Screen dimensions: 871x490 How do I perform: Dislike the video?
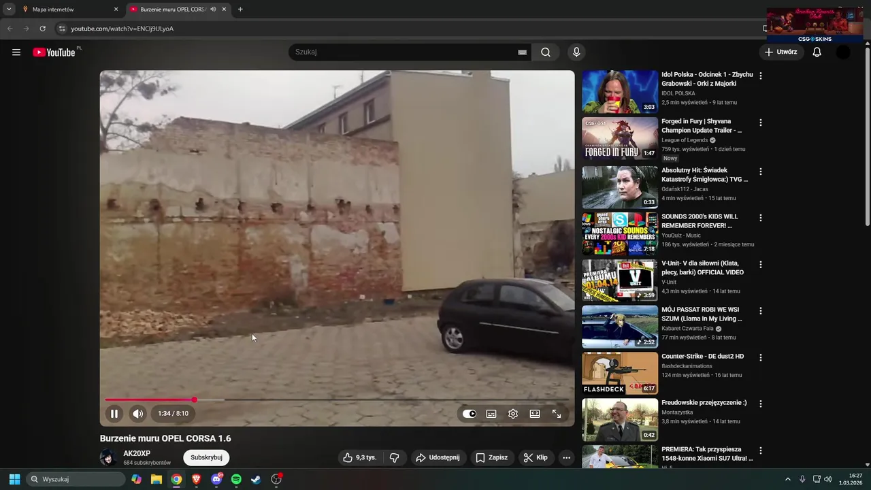(x=394, y=457)
